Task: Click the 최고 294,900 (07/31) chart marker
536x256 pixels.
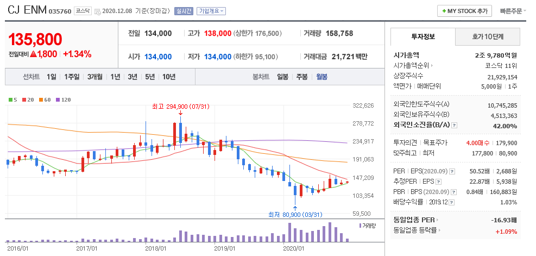Action: point(180,107)
